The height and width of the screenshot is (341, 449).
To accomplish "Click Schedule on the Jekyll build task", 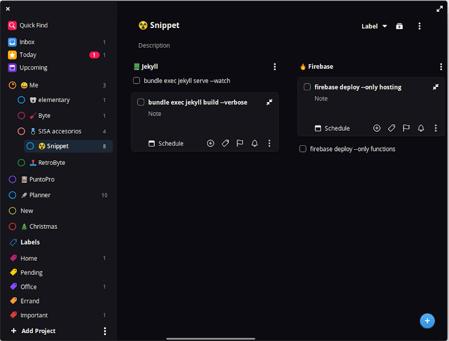I will [x=166, y=144].
